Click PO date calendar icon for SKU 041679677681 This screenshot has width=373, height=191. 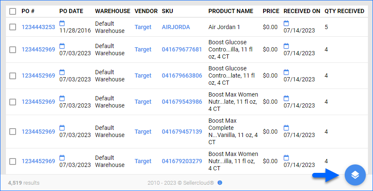click(x=62, y=46)
